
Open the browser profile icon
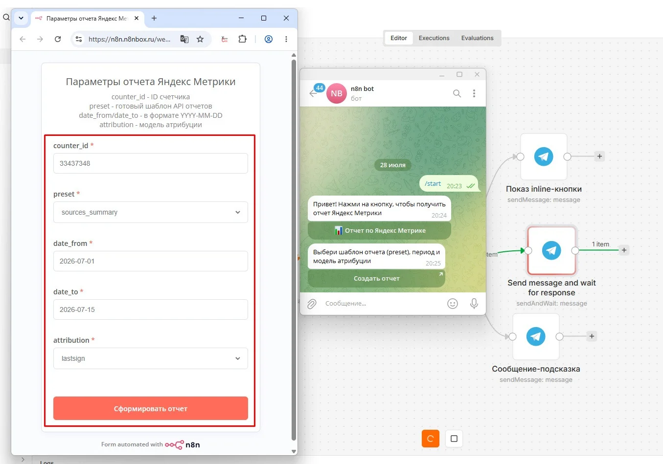(269, 39)
